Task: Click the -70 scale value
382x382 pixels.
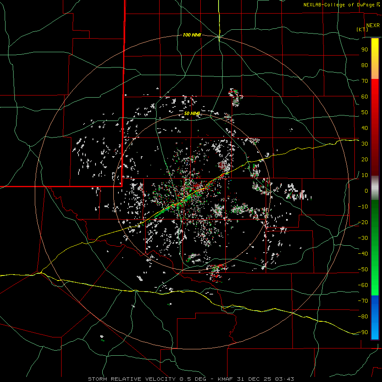Action: [363, 301]
